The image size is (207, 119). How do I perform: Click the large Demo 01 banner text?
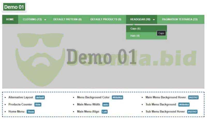(101, 57)
